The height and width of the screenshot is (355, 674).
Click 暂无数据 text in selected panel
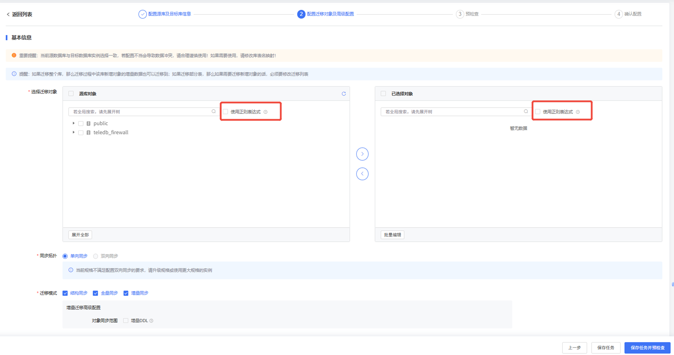click(x=518, y=129)
